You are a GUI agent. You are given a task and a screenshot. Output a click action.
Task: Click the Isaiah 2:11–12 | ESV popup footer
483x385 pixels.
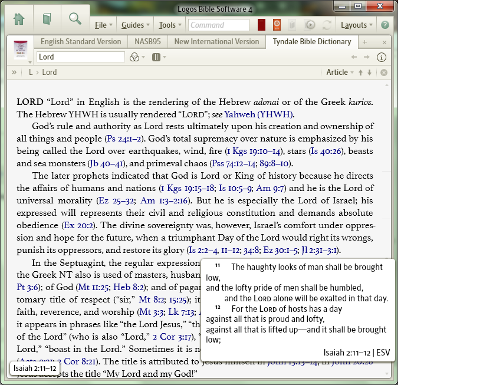[x=356, y=353]
